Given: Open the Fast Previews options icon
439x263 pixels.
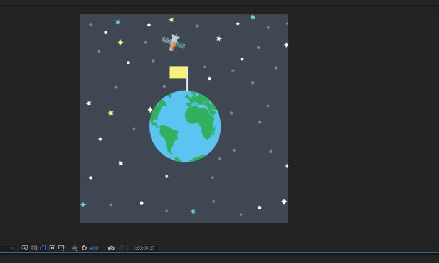Looking at the screenshot, I should point(24,248).
